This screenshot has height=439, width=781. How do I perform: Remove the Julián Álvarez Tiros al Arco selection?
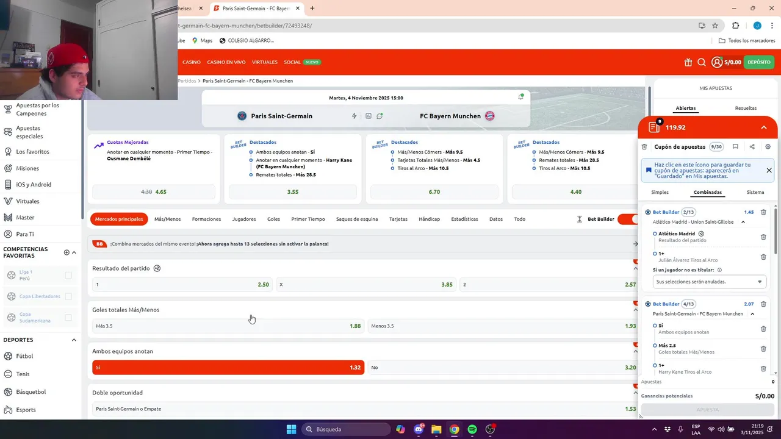click(x=763, y=257)
